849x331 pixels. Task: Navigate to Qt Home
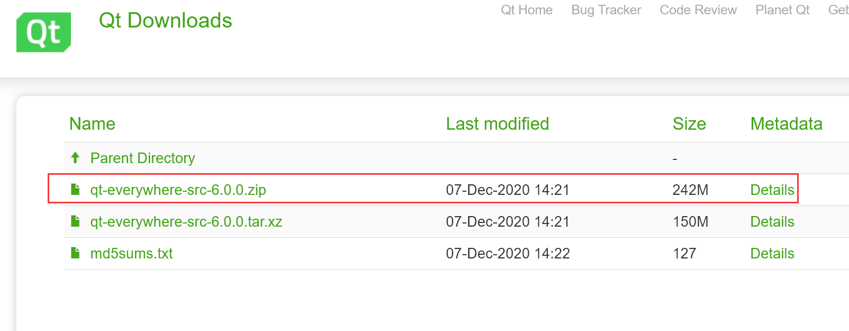point(527,10)
